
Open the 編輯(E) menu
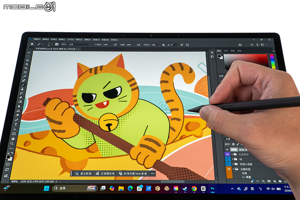[46, 39]
